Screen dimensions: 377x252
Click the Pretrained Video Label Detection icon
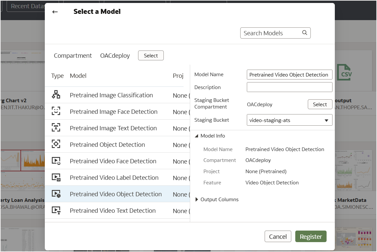coord(56,177)
